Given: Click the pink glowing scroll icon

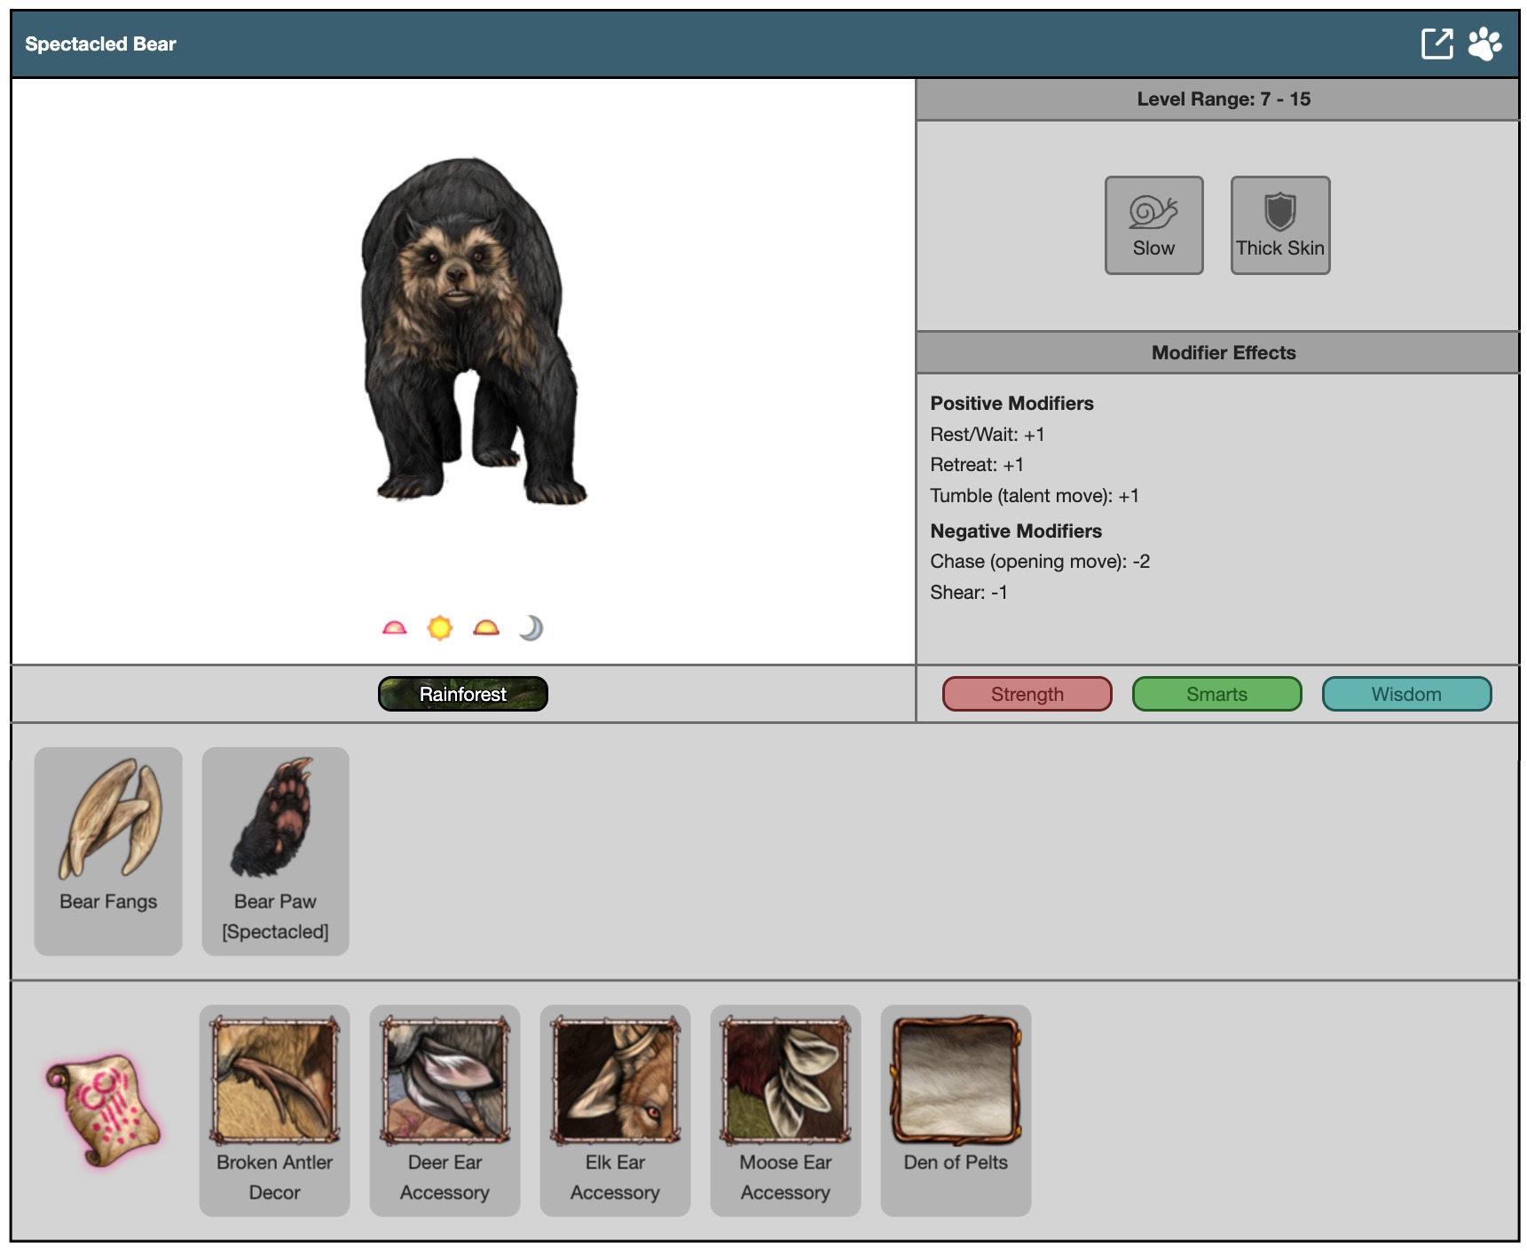Looking at the screenshot, I should pos(103,1110).
